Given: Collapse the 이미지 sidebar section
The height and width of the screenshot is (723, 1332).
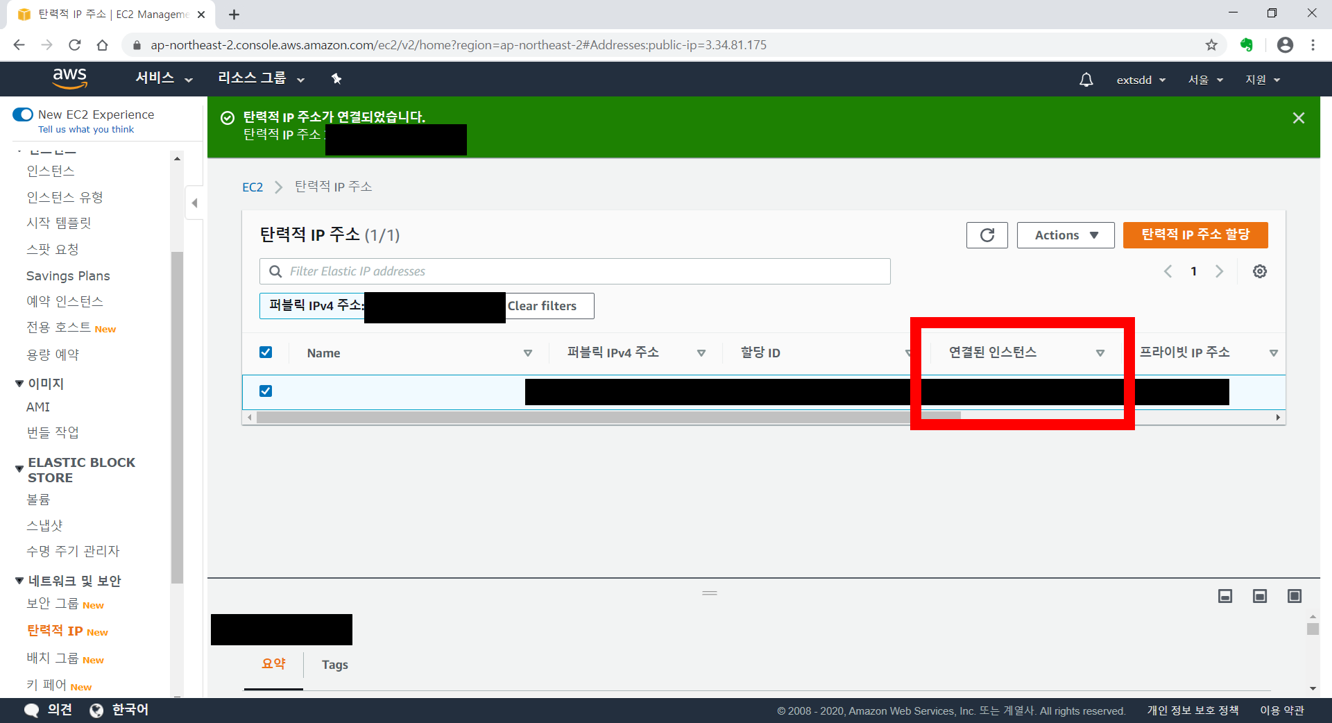Looking at the screenshot, I should [19, 384].
